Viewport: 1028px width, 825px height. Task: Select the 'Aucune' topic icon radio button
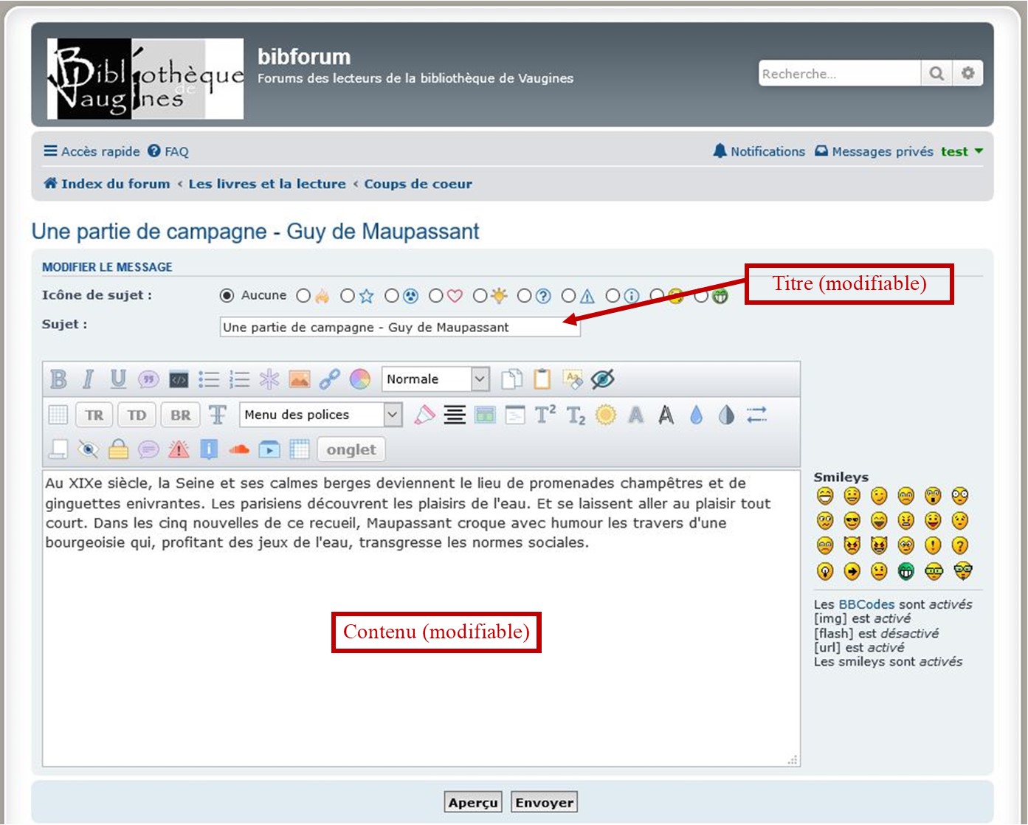click(x=227, y=296)
